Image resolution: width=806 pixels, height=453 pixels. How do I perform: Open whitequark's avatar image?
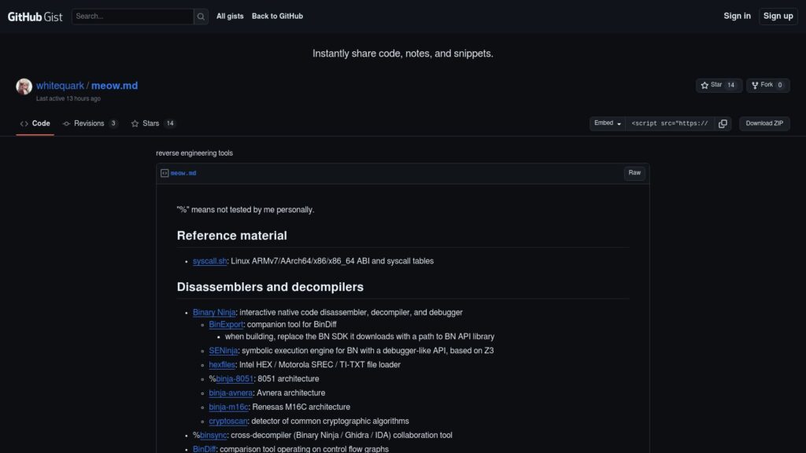[x=24, y=87]
